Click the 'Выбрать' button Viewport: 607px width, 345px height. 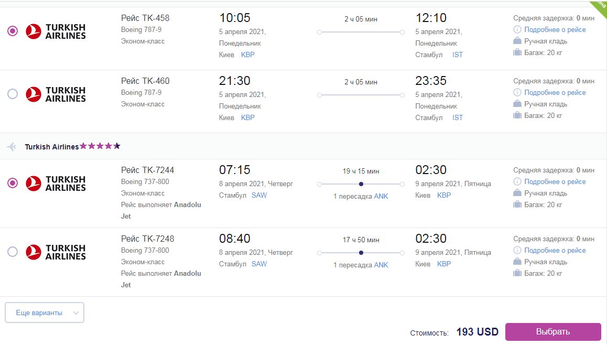[x=553, y=331]
